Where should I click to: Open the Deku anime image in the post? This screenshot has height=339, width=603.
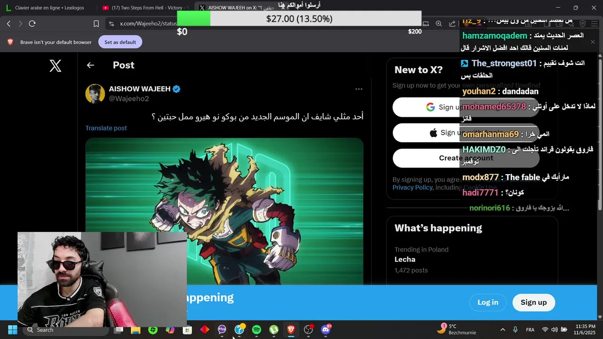pyautogui.click(x=224, y=211)
